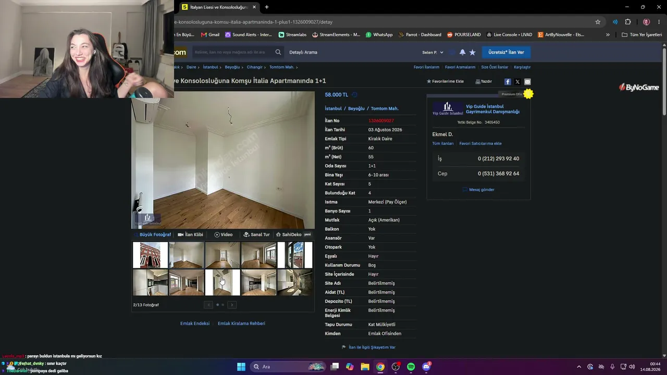Screen dimensions: 667x375
Task: Open the Tüm Yer İşaretleri bookmarks folder
Action: click(642, 35)
